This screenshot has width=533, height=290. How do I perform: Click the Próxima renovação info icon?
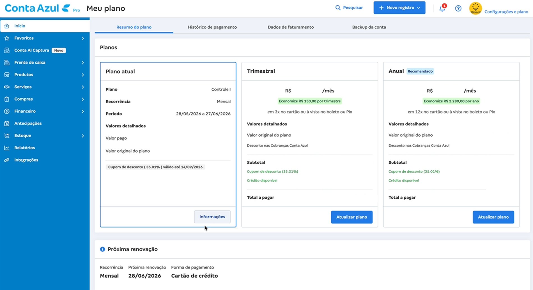click(x=102, y=249)
